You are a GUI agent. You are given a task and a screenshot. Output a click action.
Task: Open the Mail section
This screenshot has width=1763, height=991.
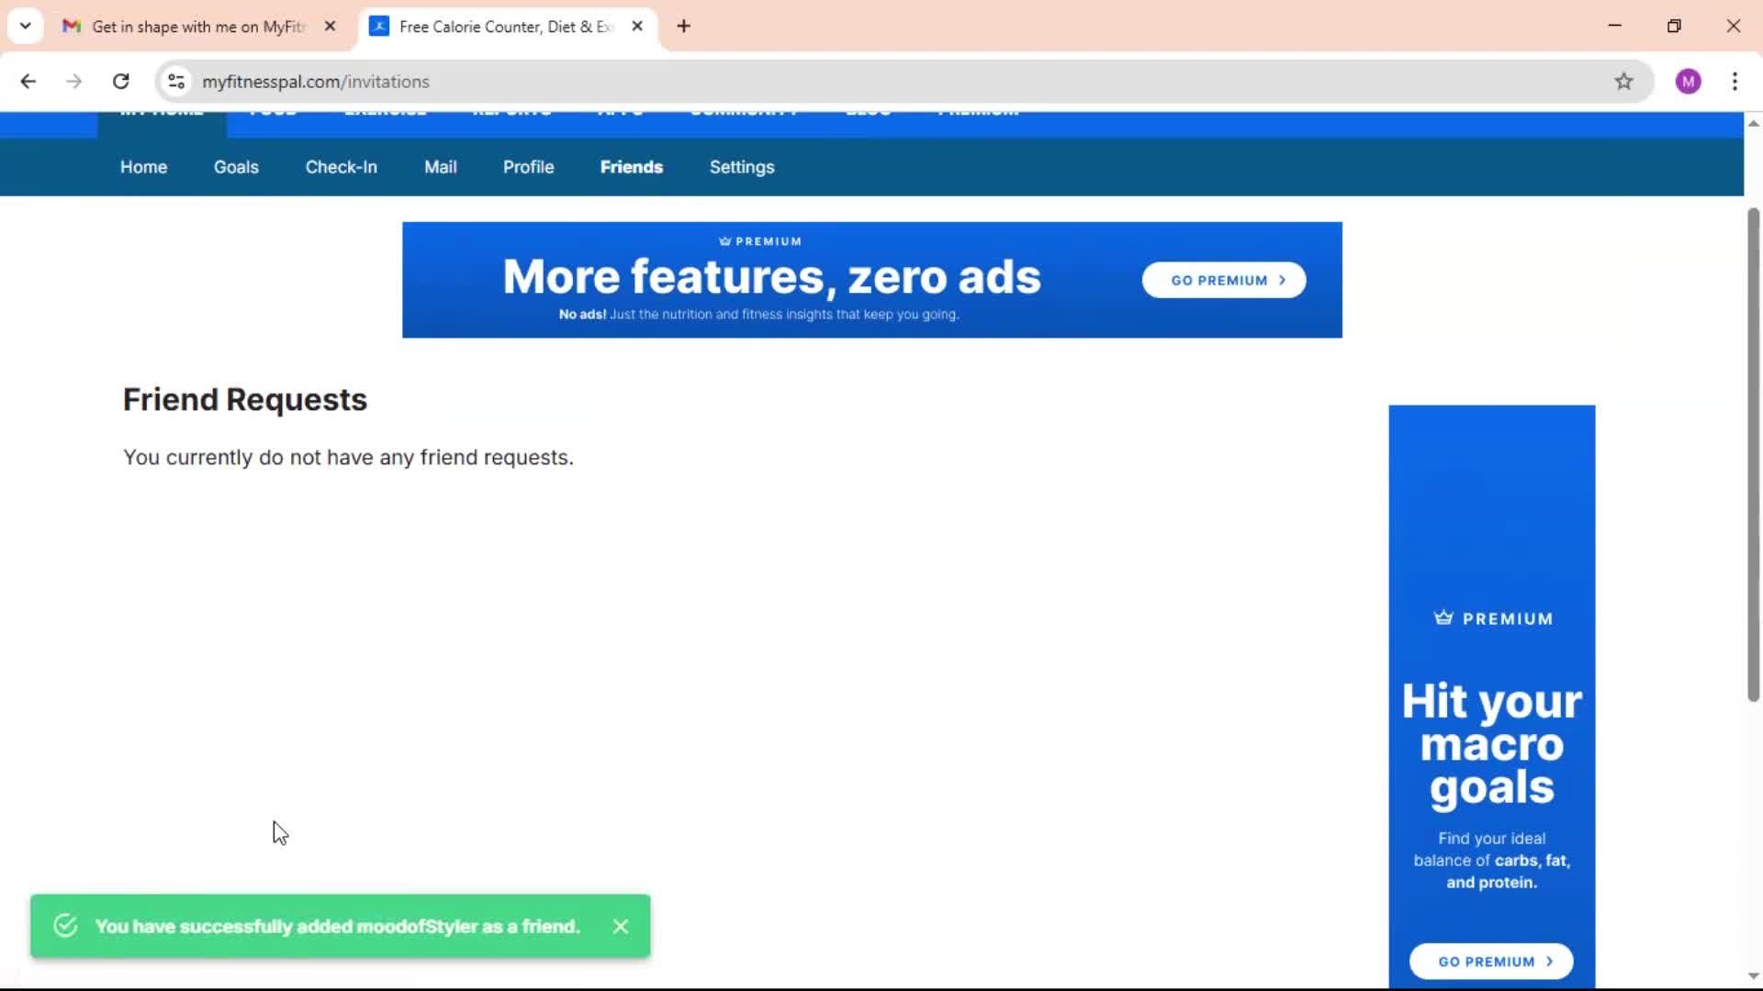[x=441, y=167]
